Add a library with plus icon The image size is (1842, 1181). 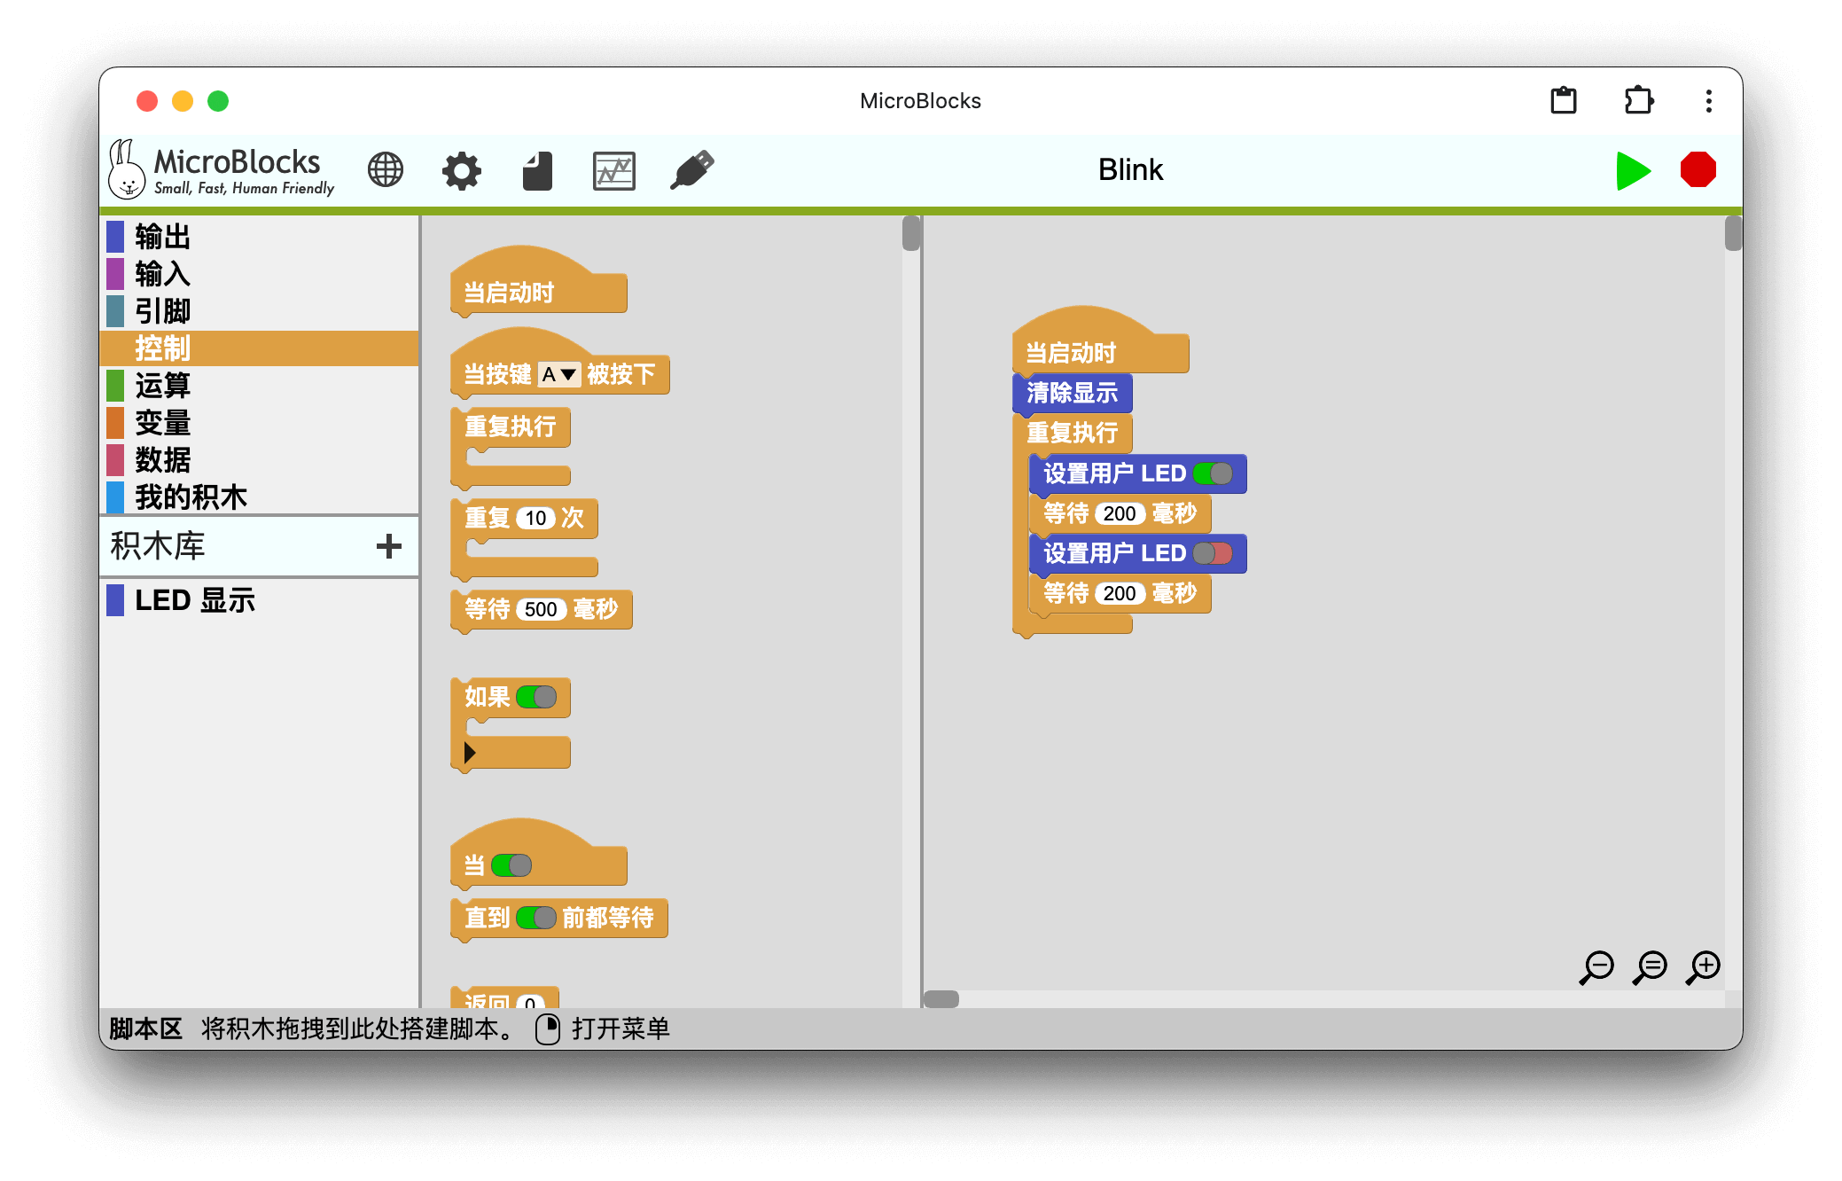tap(388, 546)
